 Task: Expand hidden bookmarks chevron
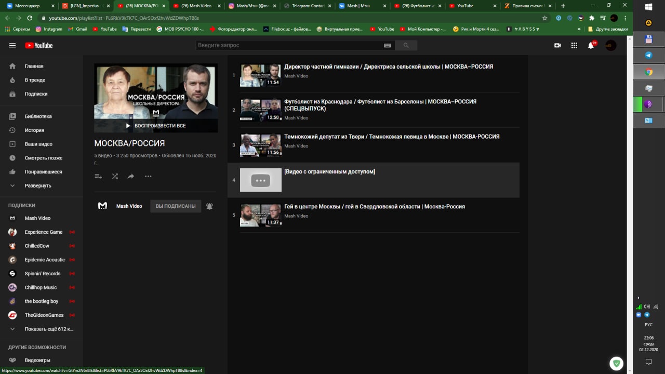[x=579, y=29]
